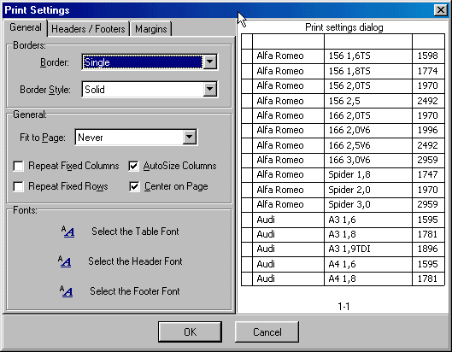
Task: Click the '166 2,0V6' preview cell
Action: [368, 131]
